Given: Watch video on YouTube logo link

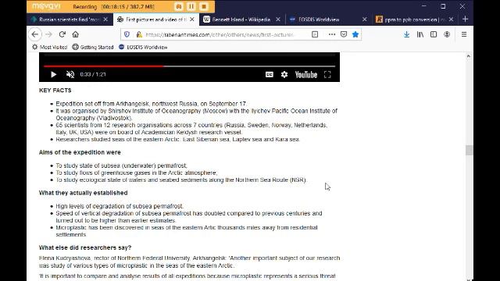Looking at the screenshot, I should click(305, 75).
